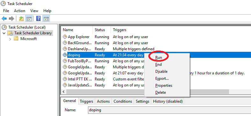Click the Forward arrow toolbar icon

point(11,19)
